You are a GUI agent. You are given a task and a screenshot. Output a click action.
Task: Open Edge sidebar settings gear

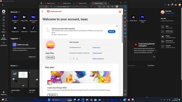click(x=125, y=94)
